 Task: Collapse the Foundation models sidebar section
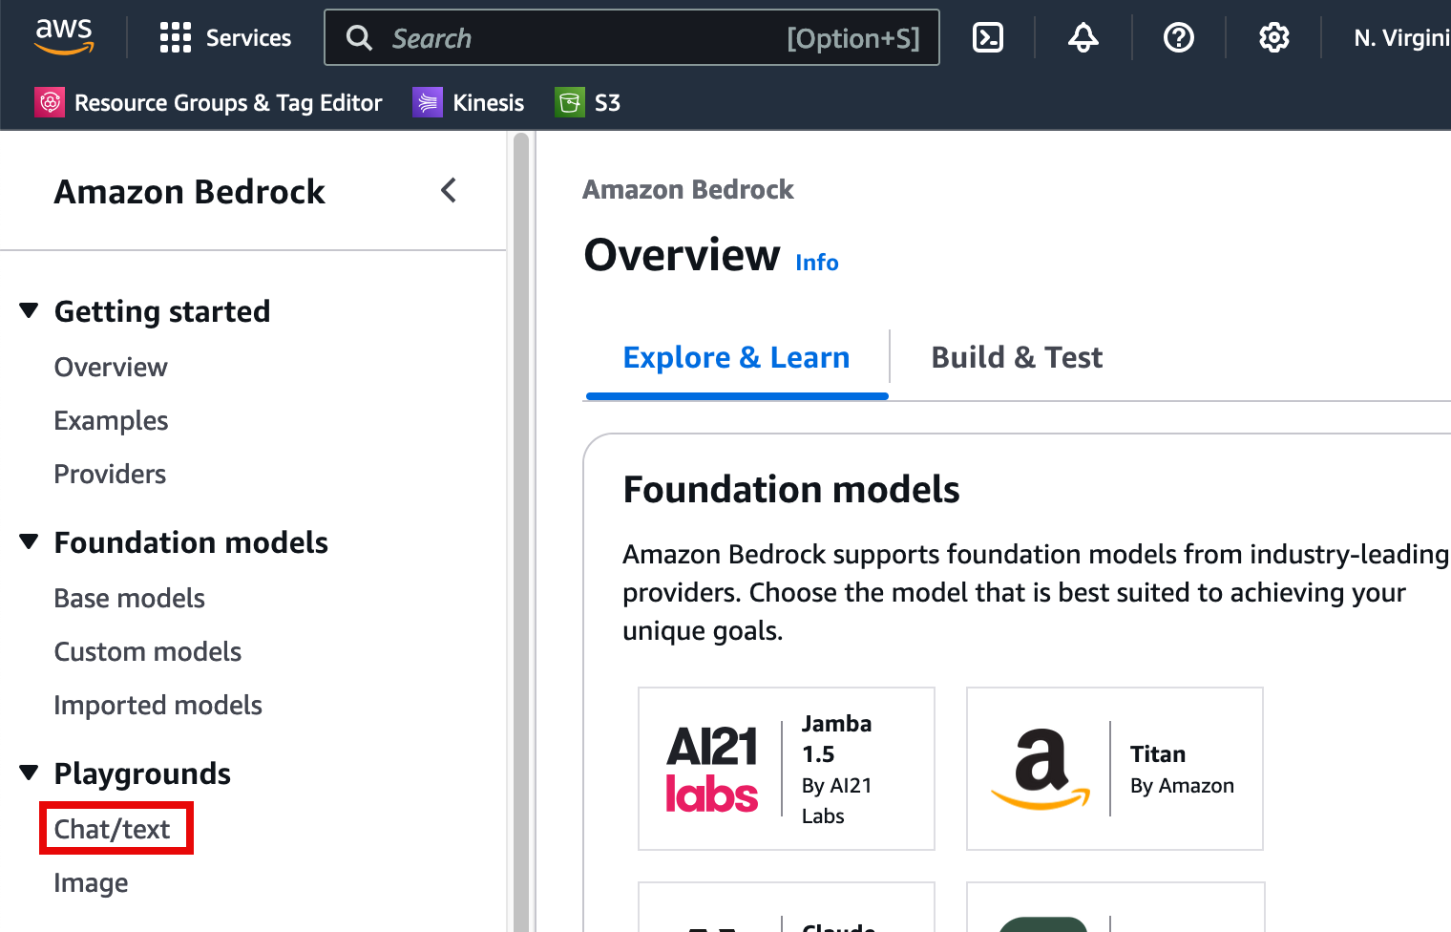[30, 542]
